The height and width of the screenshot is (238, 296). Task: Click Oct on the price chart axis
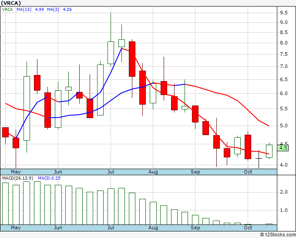pos(248,172)
